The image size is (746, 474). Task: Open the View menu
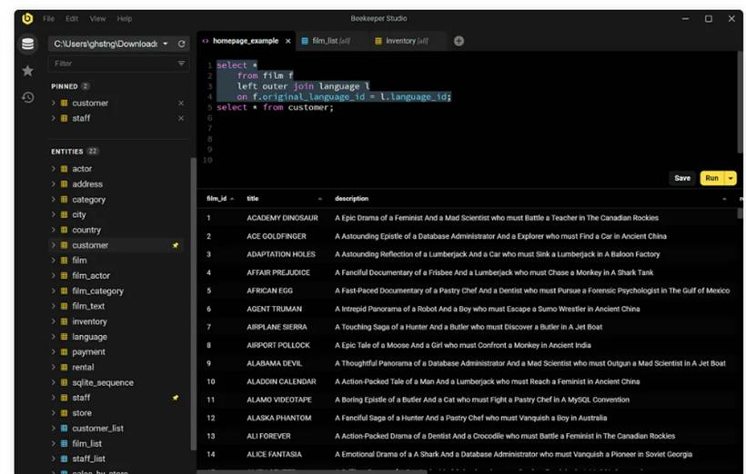97,18
